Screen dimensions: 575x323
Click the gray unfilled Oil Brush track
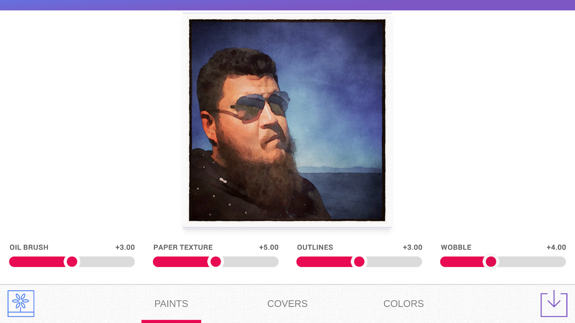click(x=107, y=262)
